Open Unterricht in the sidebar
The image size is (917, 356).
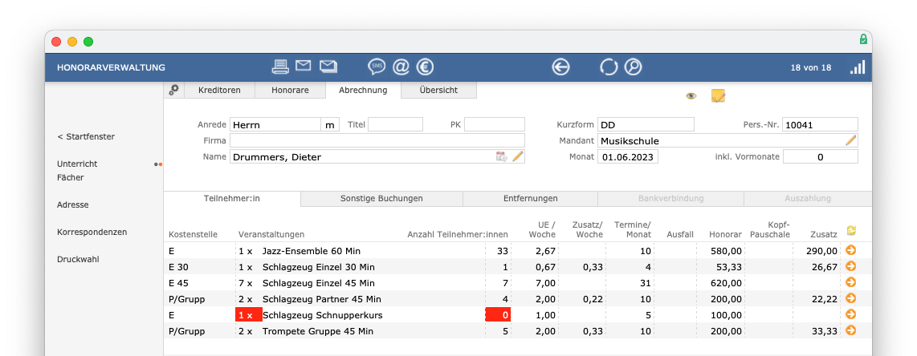coord(77,164)
